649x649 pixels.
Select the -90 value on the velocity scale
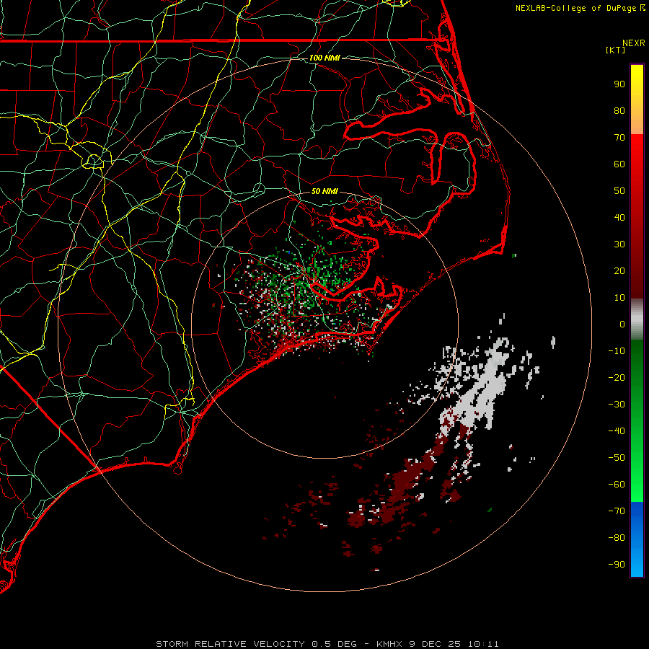click(x=617, y=565)
